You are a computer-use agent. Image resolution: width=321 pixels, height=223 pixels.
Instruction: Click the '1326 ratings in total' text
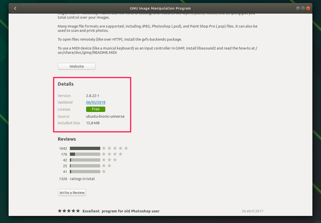(x=77, y=179)
